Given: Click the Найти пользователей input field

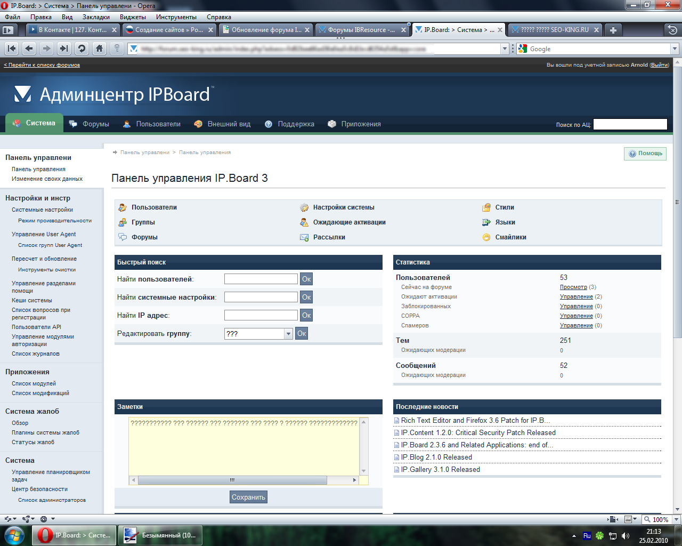Looking at the screenshot, I should coord(261,279).
